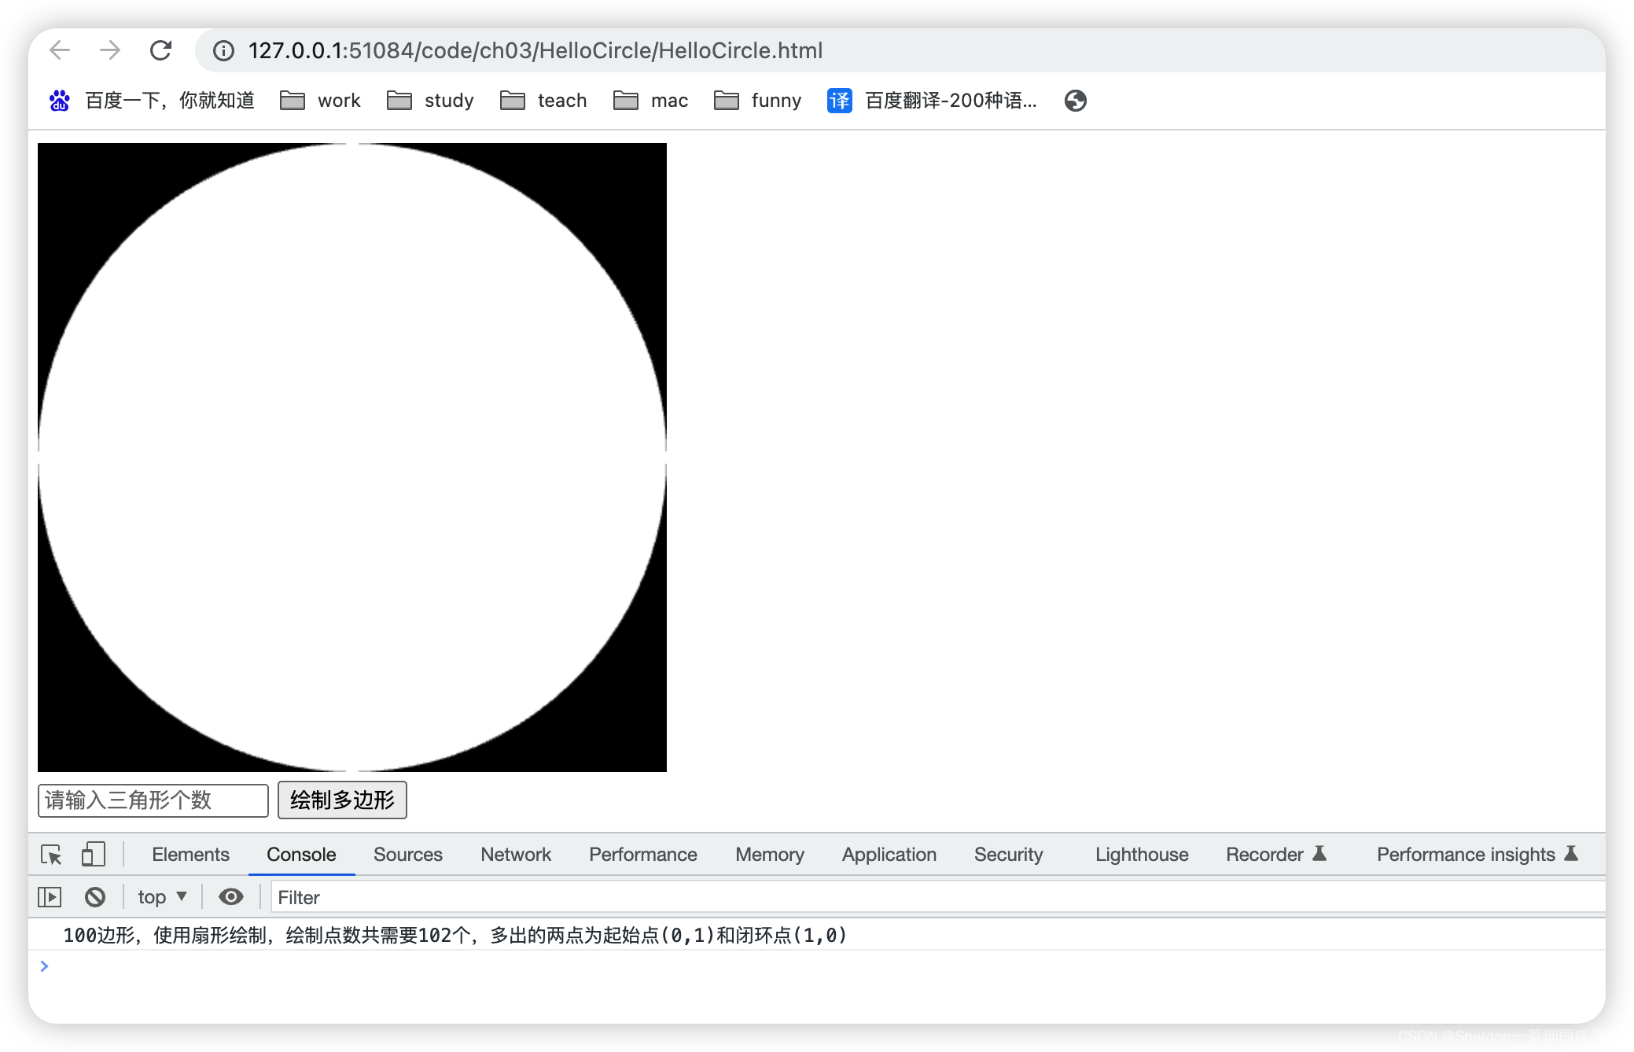This screenshot has width=1634, height=1052.
Task: Toggle the device toolbar icon
Action: pos(93,855)
